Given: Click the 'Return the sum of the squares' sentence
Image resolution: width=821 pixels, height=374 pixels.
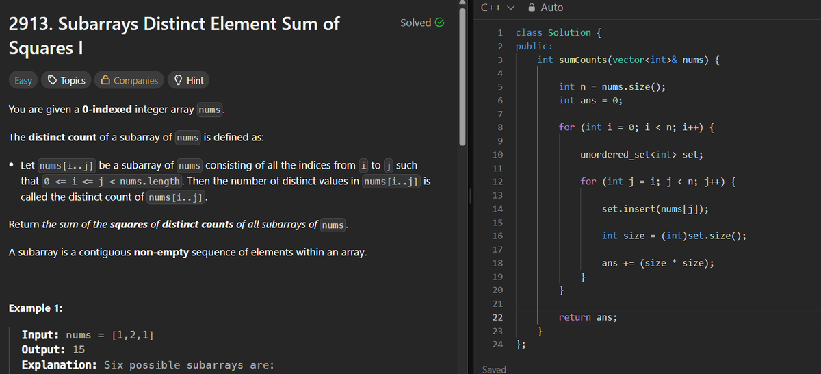Looking at the screenshot, I should (x=179, y=225).
